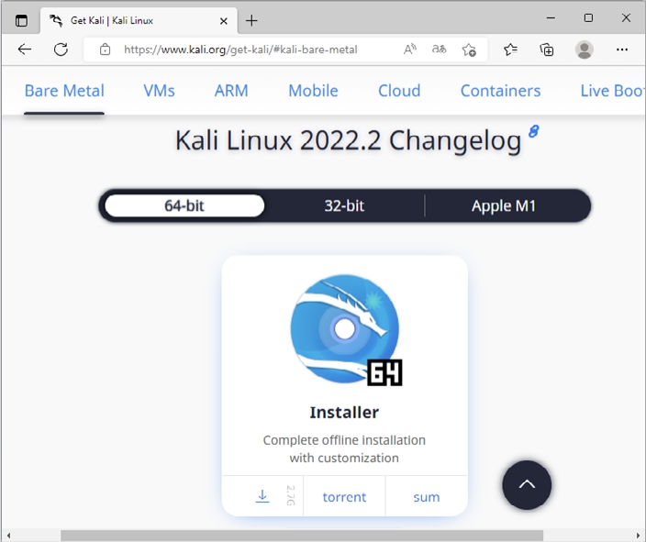This screenshot has height=542, width=646.
Task: Click the Kali dragon disc image
Action: (x=345, y=329)
